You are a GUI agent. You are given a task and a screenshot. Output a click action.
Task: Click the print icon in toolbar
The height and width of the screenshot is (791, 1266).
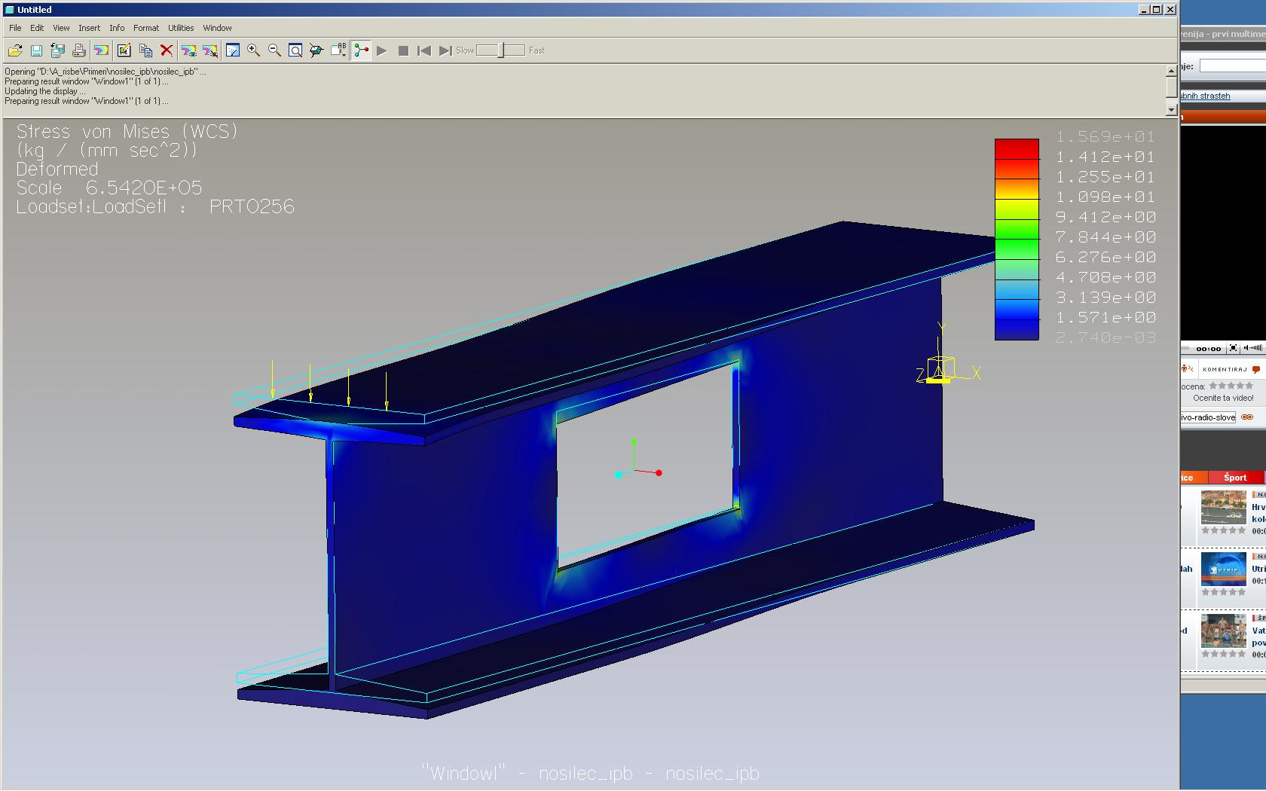[x=78, y=50]
